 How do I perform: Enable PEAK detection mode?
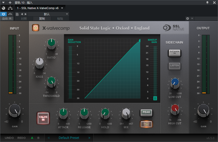146,112
